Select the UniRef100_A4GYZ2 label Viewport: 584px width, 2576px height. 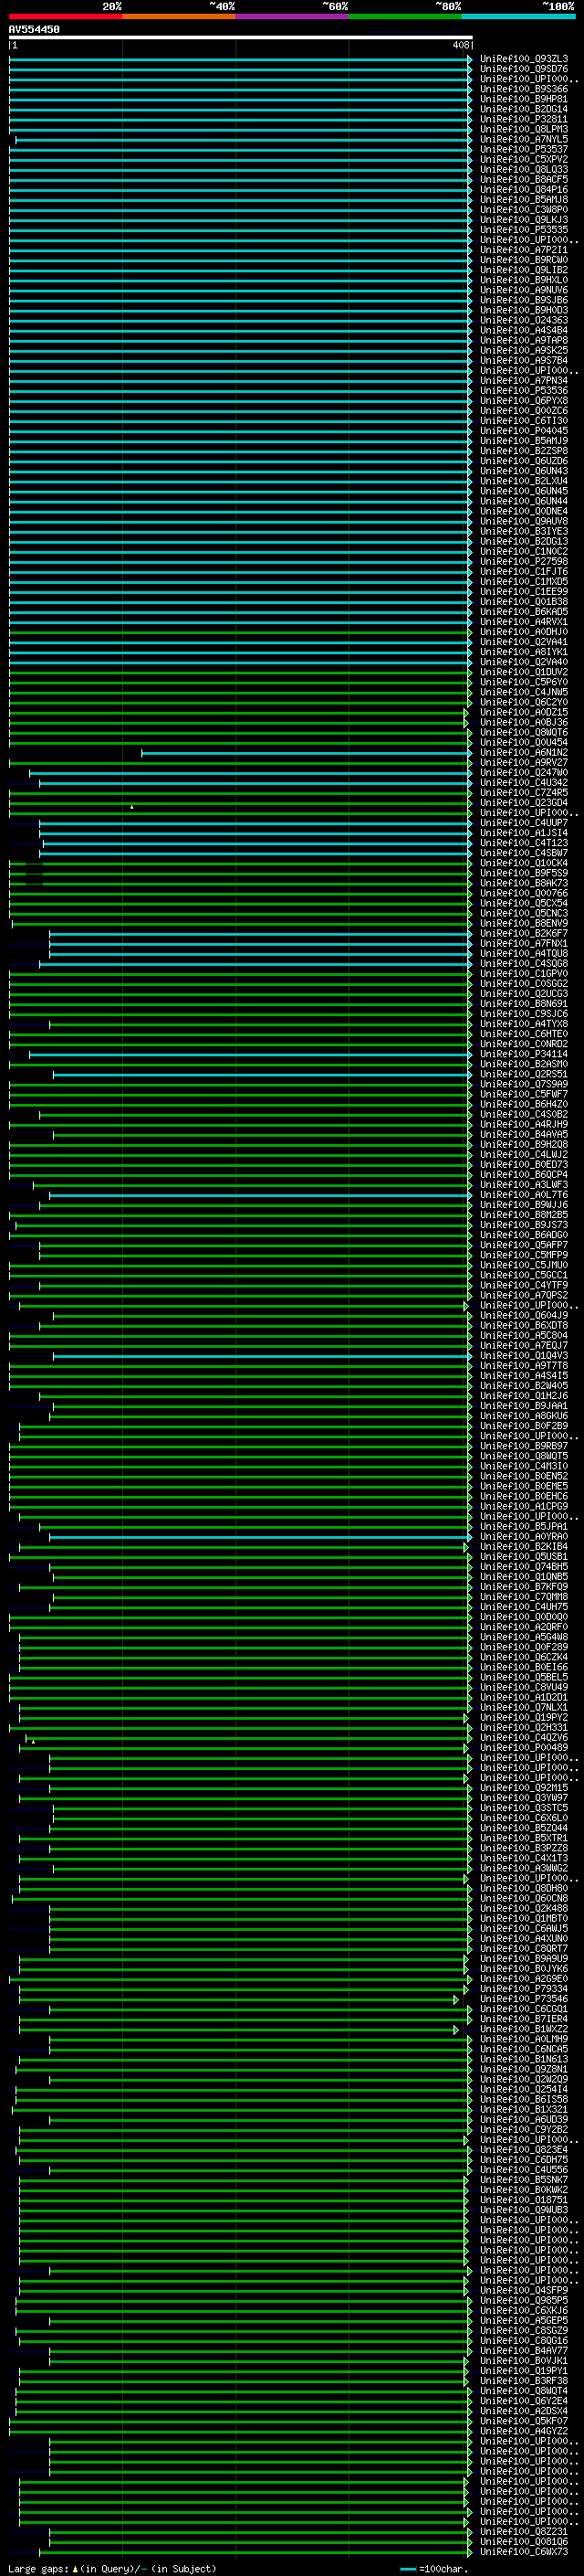[523, 2431]
